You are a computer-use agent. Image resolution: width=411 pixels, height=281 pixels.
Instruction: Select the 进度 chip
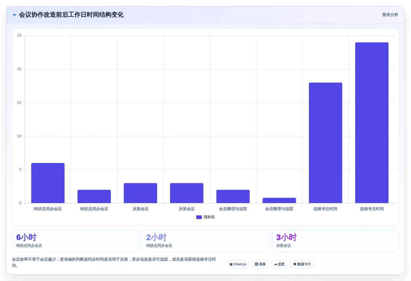(x=279, y=264)
